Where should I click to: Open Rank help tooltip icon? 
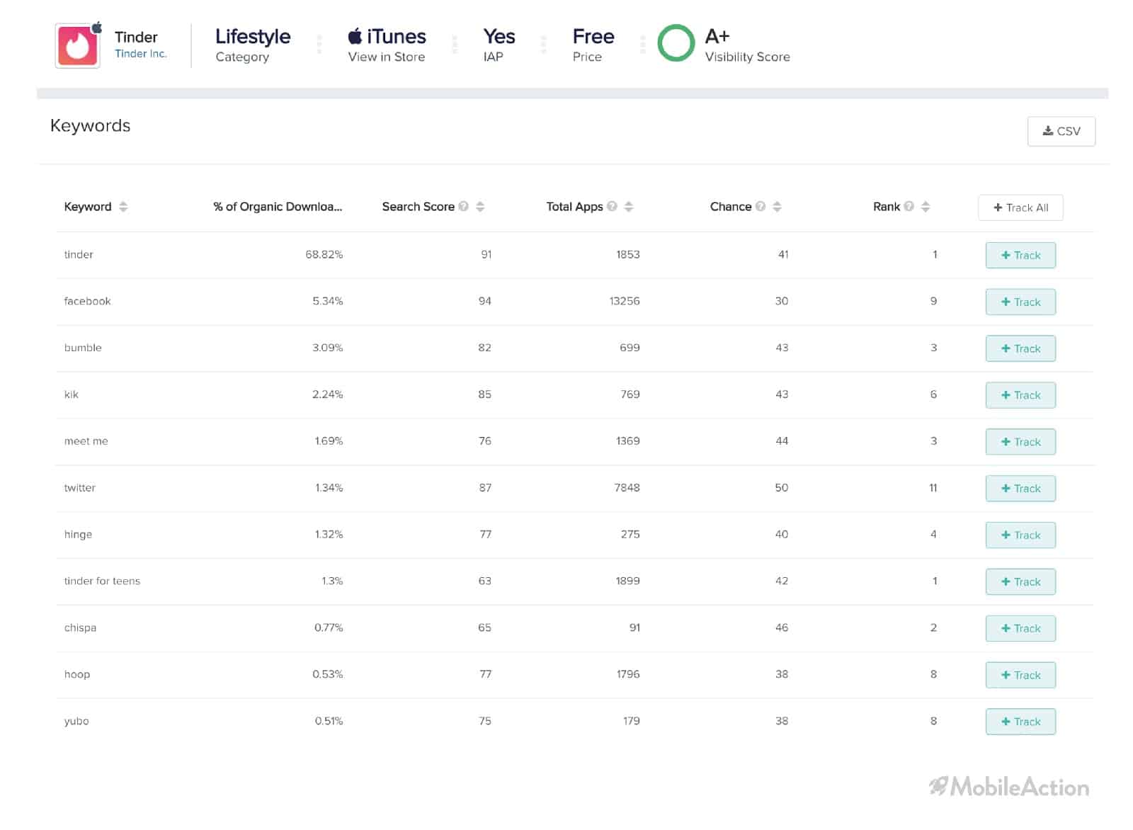[909, 206]
